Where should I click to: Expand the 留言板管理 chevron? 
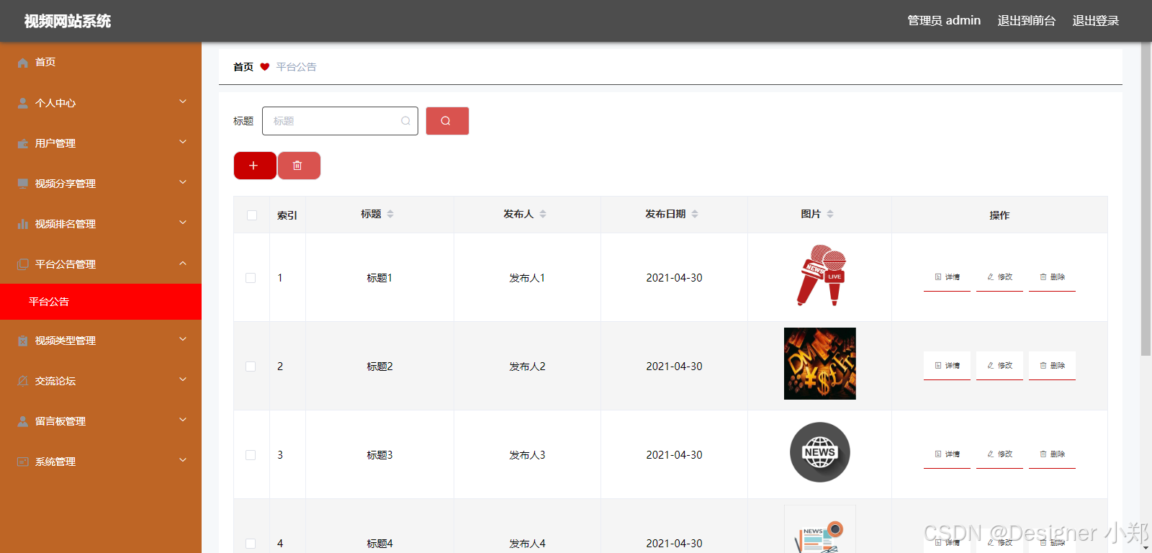(x=183, y=420)
